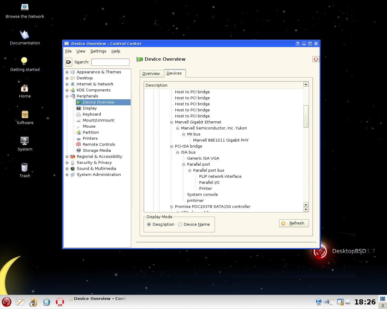Click the Storage Media icon in sidebar
Screen dimensions: 387x309
79,151
